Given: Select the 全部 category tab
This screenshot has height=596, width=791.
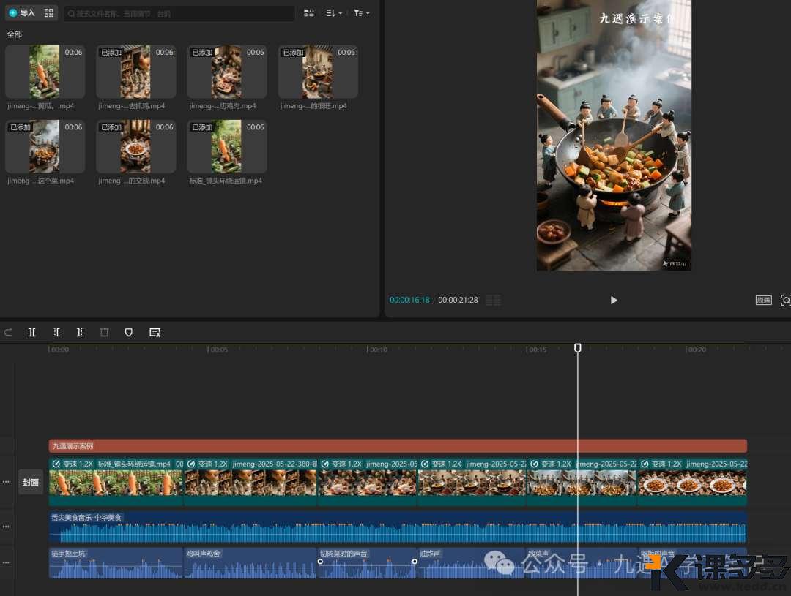Looking at the screenshot, I should (x=15, y=34).
